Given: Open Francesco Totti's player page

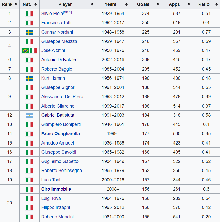Looking at the screenshot, I should [x=56, y=23].
